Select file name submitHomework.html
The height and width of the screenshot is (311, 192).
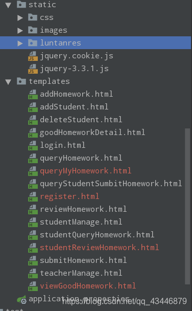pyautogui.click(x=83, y=260)
